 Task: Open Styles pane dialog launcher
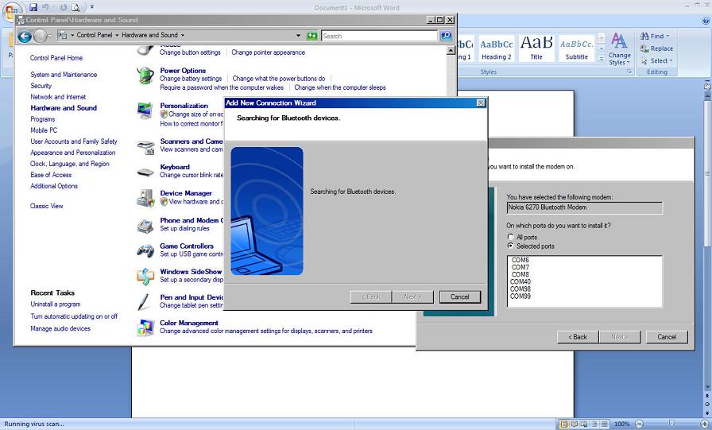coord(630,72)
